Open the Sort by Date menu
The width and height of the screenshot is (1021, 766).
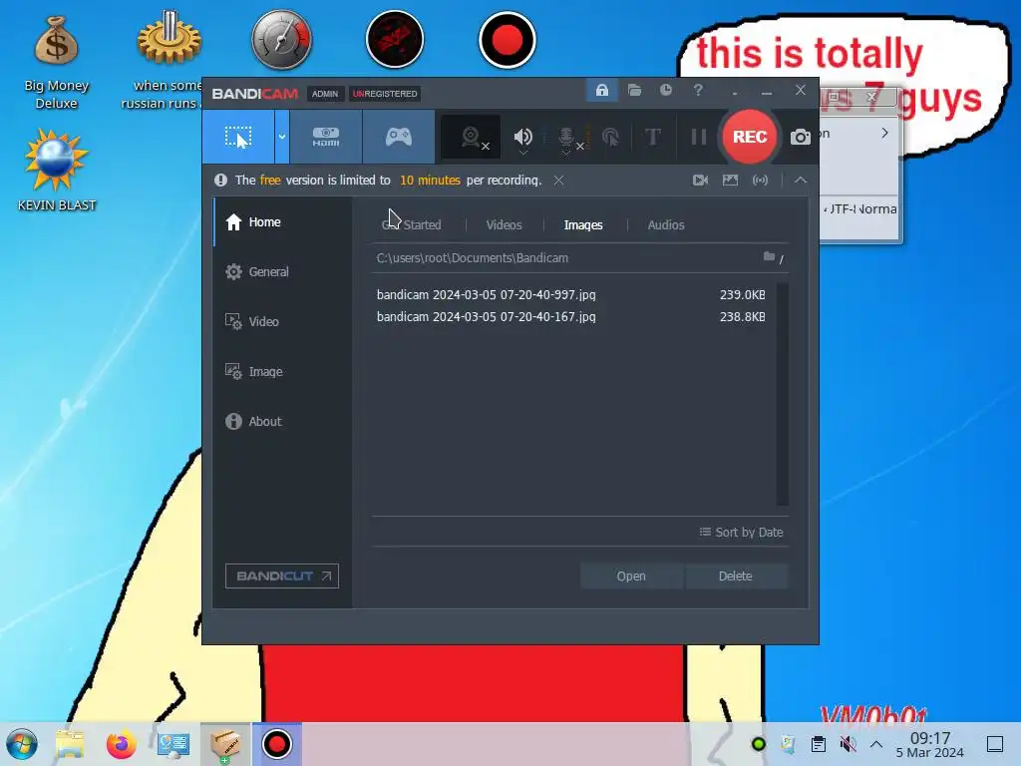pyautogui.click(x=741, y=533)
